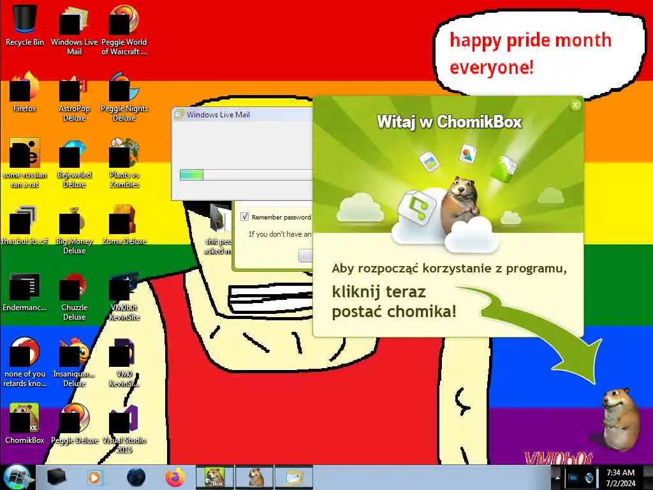Open Firefox from the taskbar
Viewport: 653px width, 490px height.
(175, 477)
